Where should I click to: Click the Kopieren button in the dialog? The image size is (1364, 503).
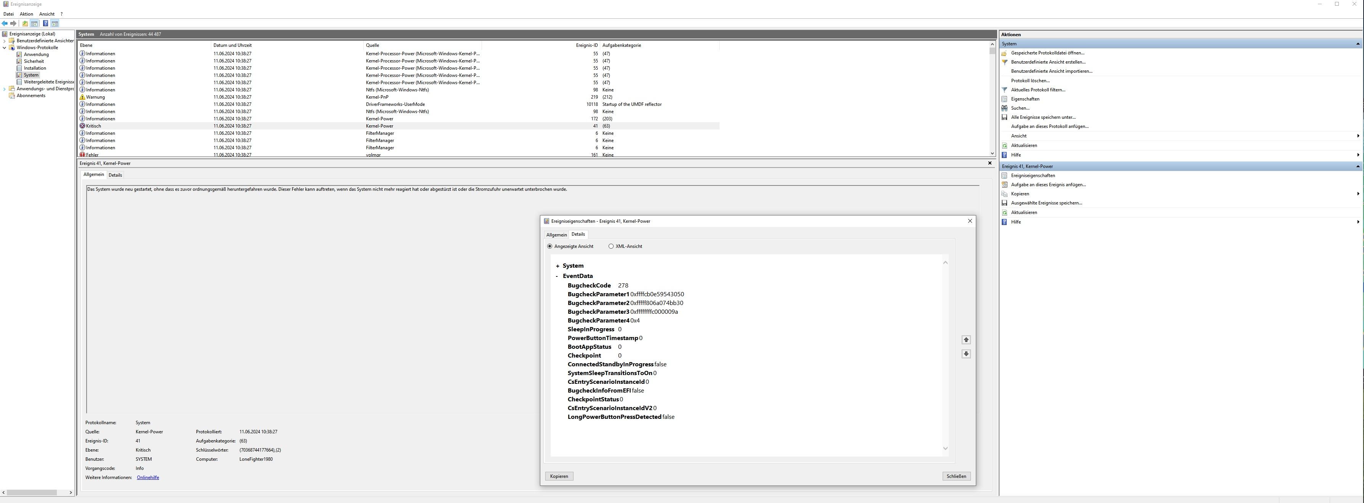click(559, 477)
